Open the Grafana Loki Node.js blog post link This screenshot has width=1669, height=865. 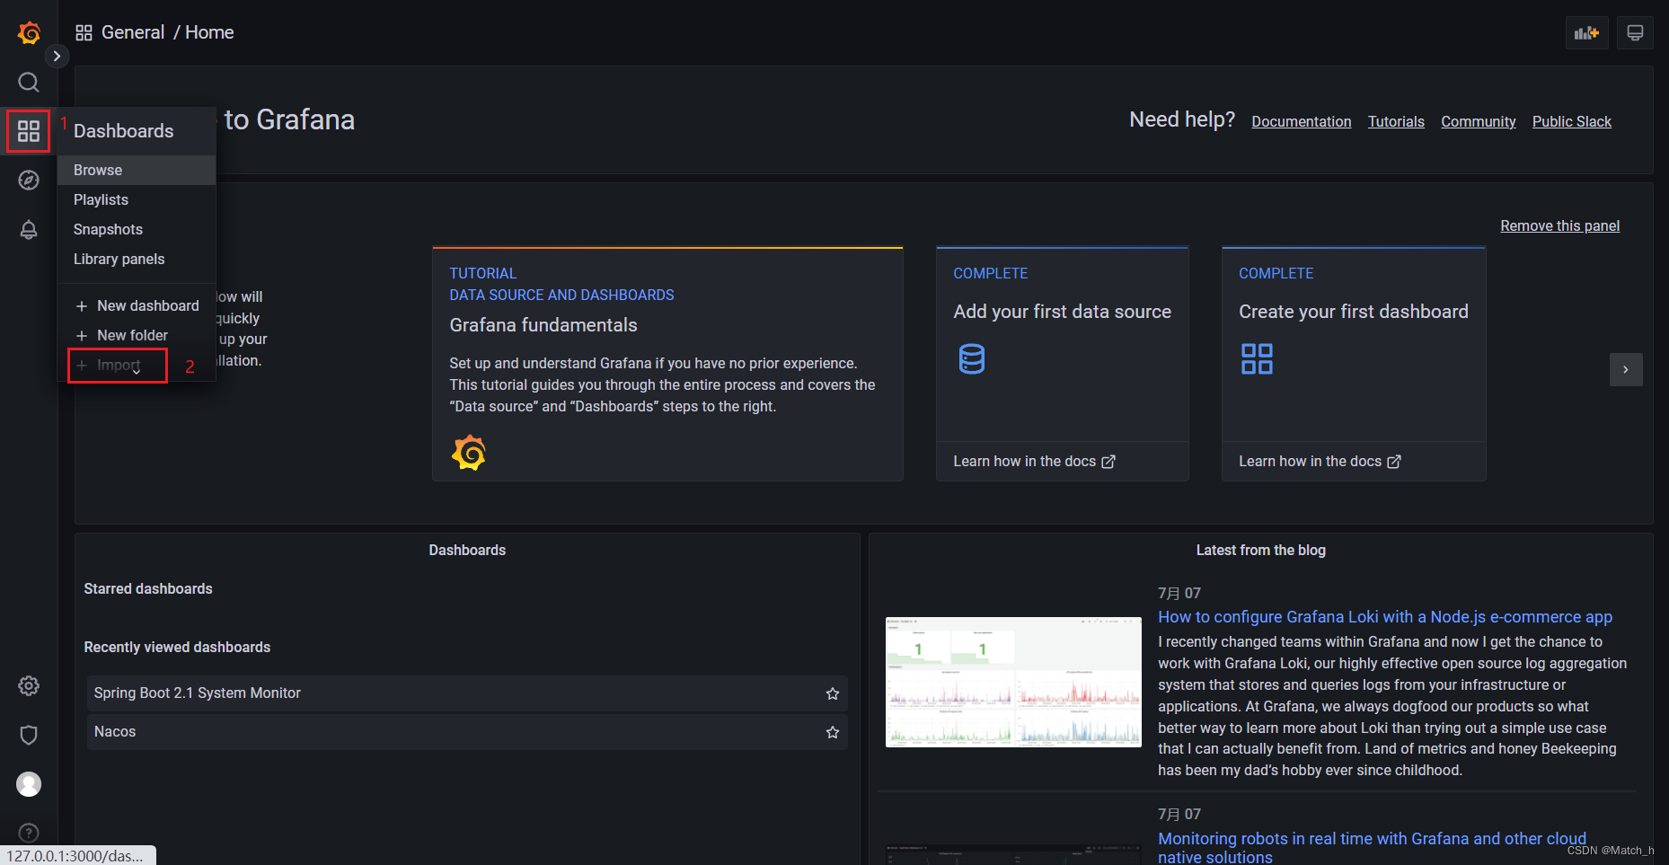(1384, 617)
